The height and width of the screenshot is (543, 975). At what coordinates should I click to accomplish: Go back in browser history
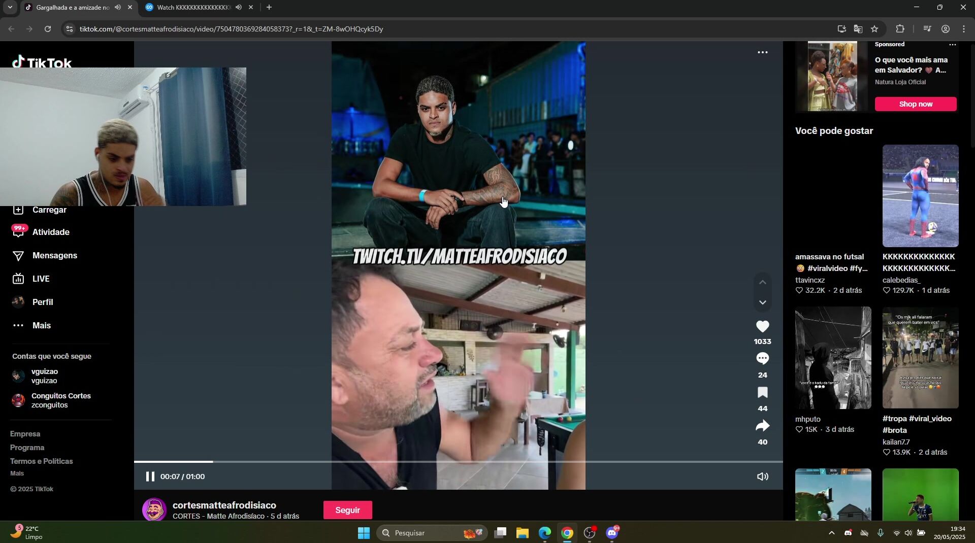click(x=11, y=29)
